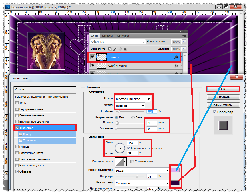Enable the Контур sub-option checkbox
The width and height of the screenshot is (249, 194).
coord(21,134)
